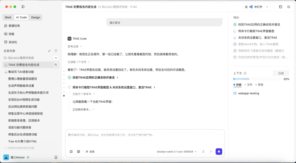This screenshot has height=163, width=296.
Task: Expand 已读取 1 个文件
Action: tap(78, 62)
